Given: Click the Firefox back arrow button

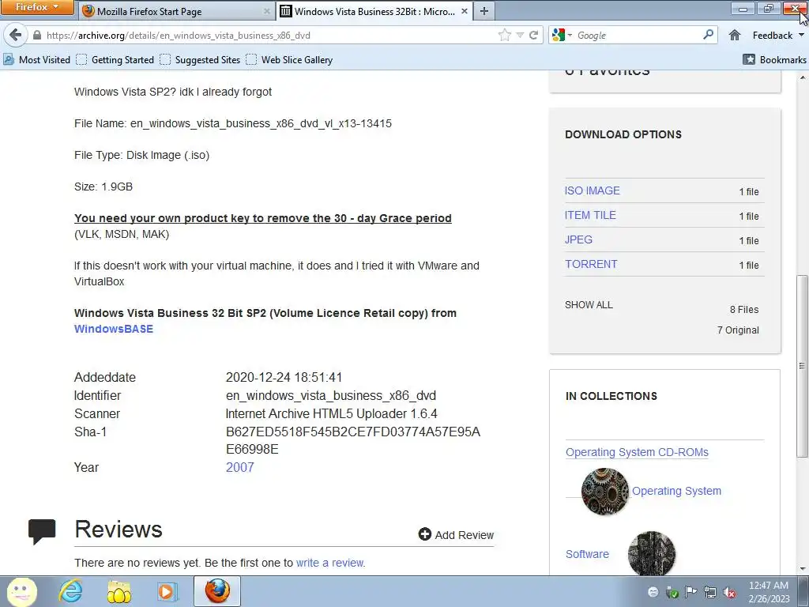Looking at the screenshot, I should tap(16, 35).
